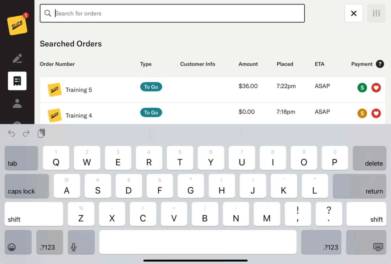391x264 pixels.
Task: Switch to left .?123 numeric keyboard
Action: click(x=50, y=242)
